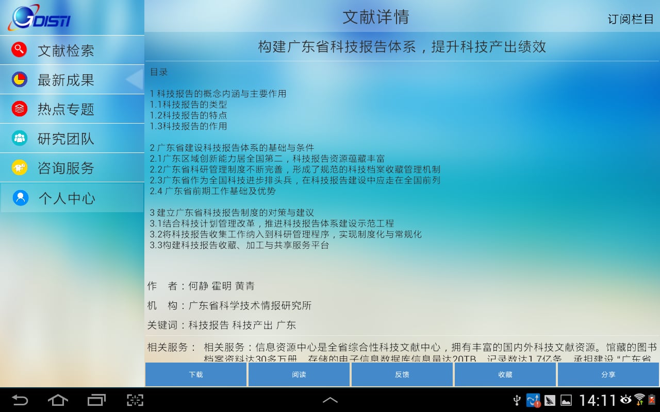Tap the Wi-Fi signal icon
The width and height of the screenshot is (660, 412).
tap(640, 400)
